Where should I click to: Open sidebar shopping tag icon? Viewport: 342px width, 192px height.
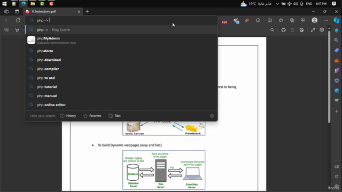(337, 51)
